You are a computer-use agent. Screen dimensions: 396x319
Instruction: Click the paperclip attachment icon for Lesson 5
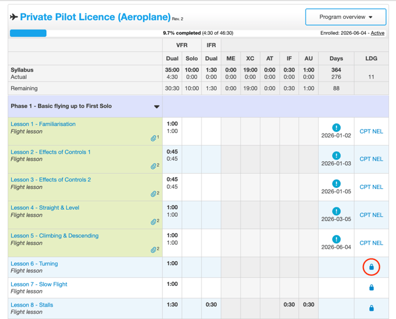coord(153,250)
